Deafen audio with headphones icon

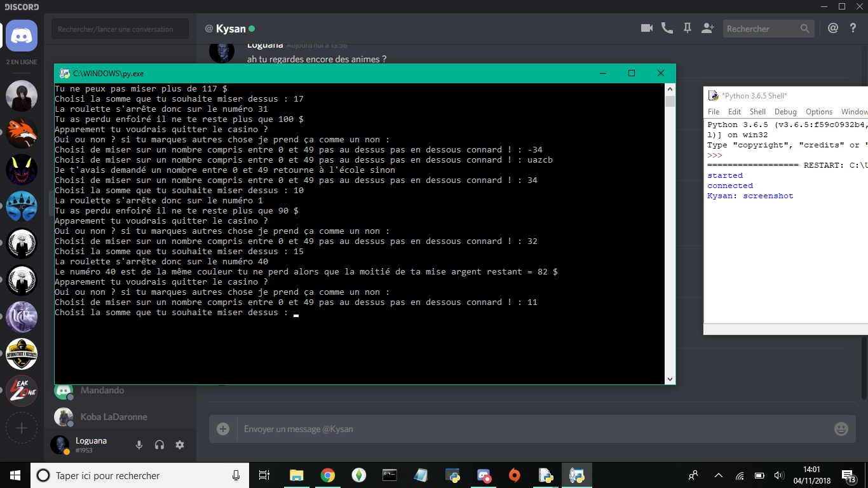tap(159, 445)
